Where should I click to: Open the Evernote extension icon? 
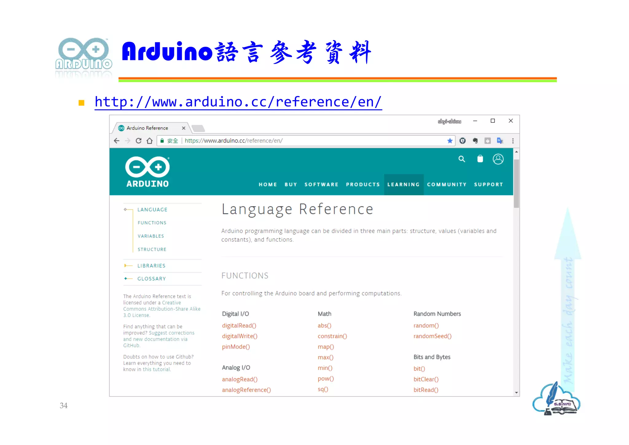tap(475, 141)
